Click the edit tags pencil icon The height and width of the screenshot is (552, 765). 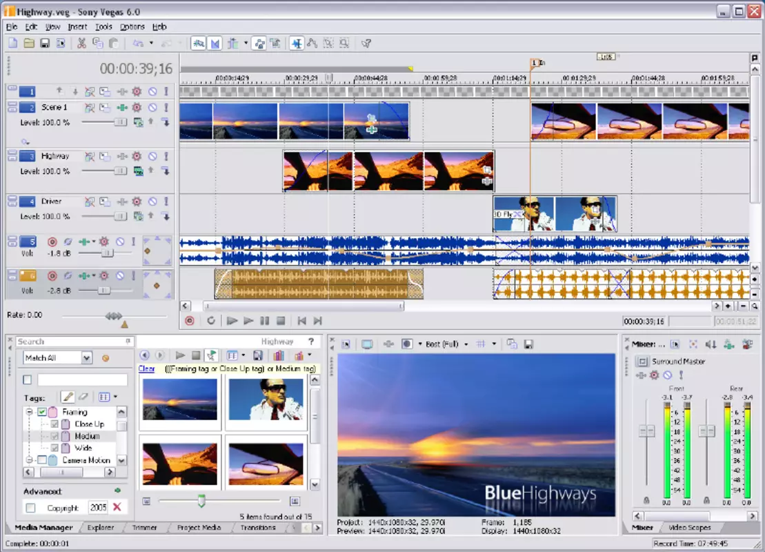[x=68, y=397]
